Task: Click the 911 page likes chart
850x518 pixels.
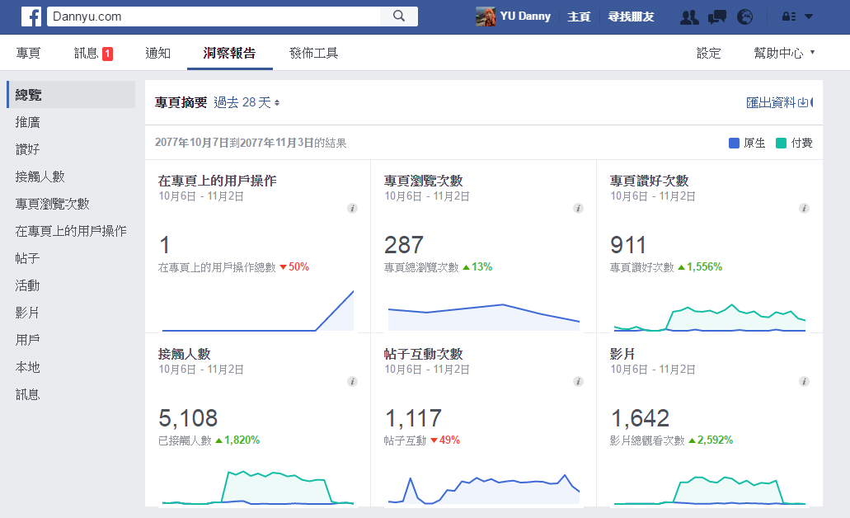Action: [x=710, y=317]
